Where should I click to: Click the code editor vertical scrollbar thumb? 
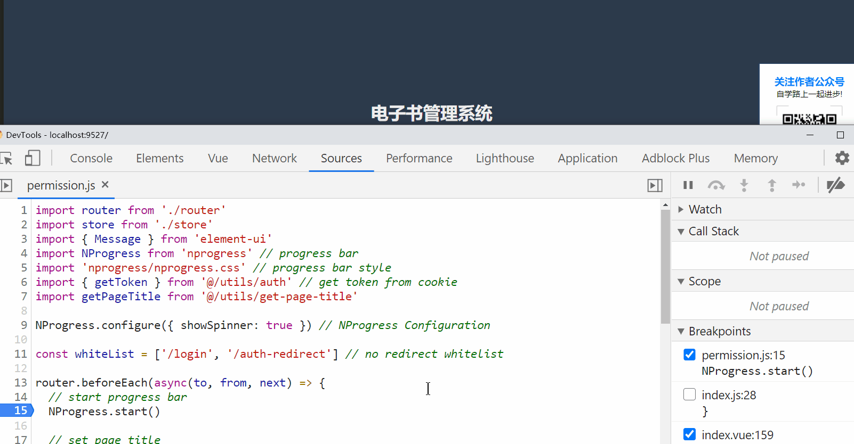[665, 266]
